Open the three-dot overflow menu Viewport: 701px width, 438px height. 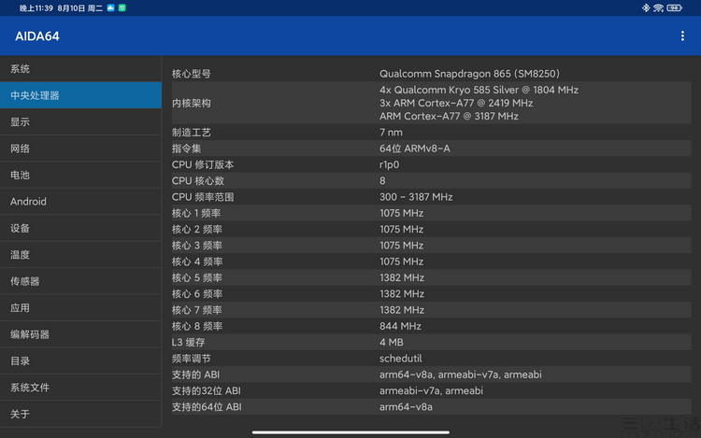pos(682,36)
